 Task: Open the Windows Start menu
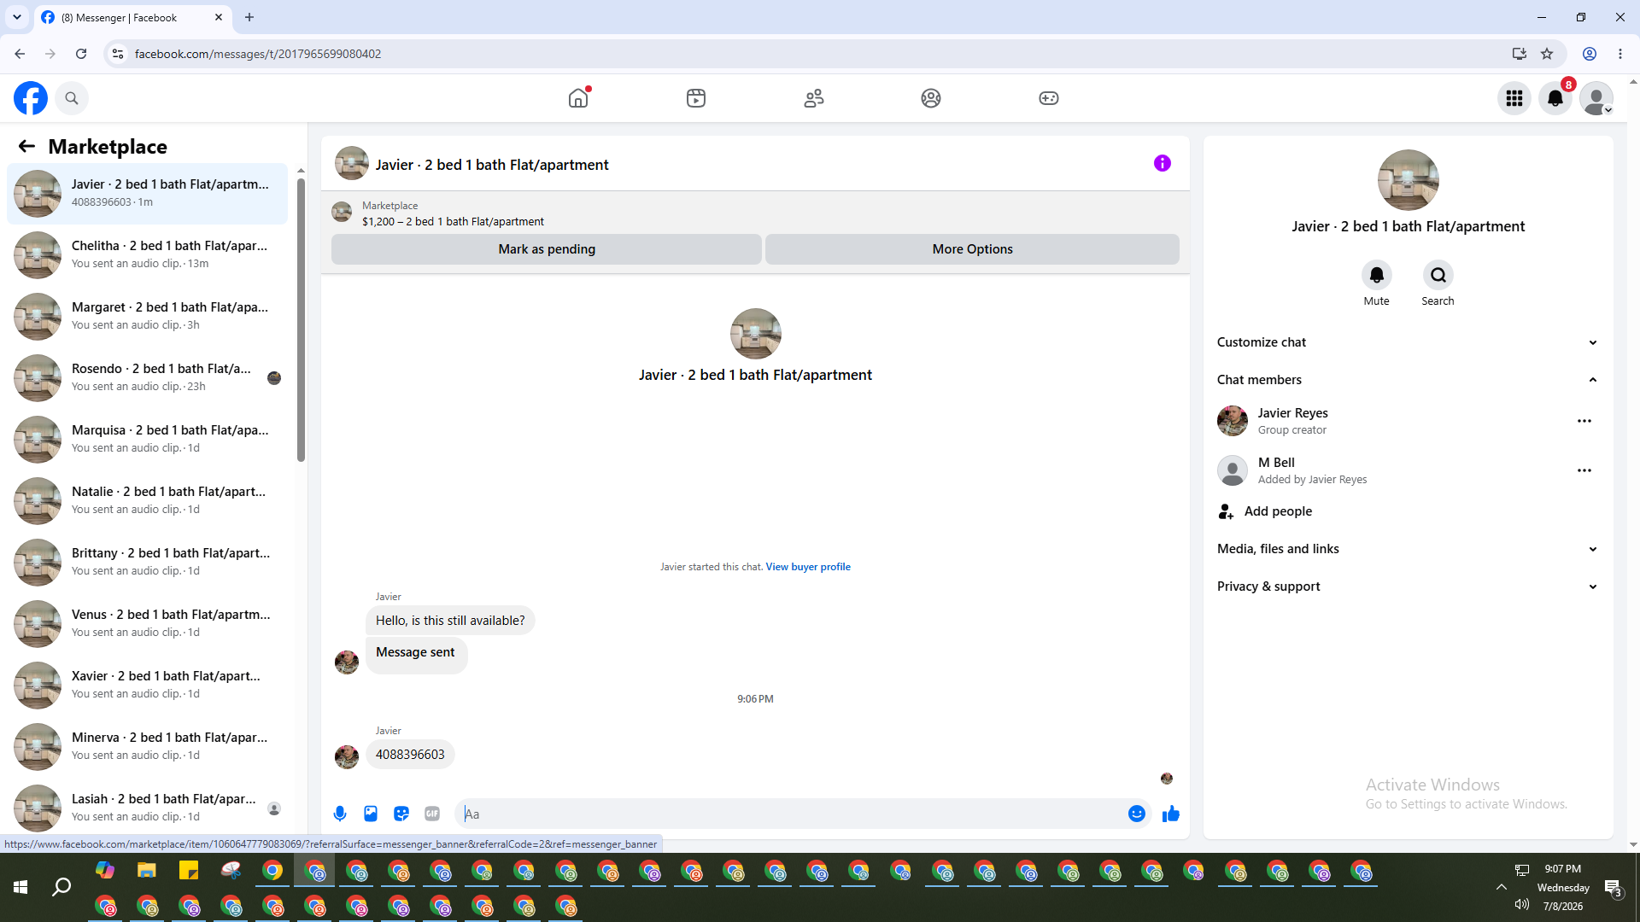[x=20, y=888]
